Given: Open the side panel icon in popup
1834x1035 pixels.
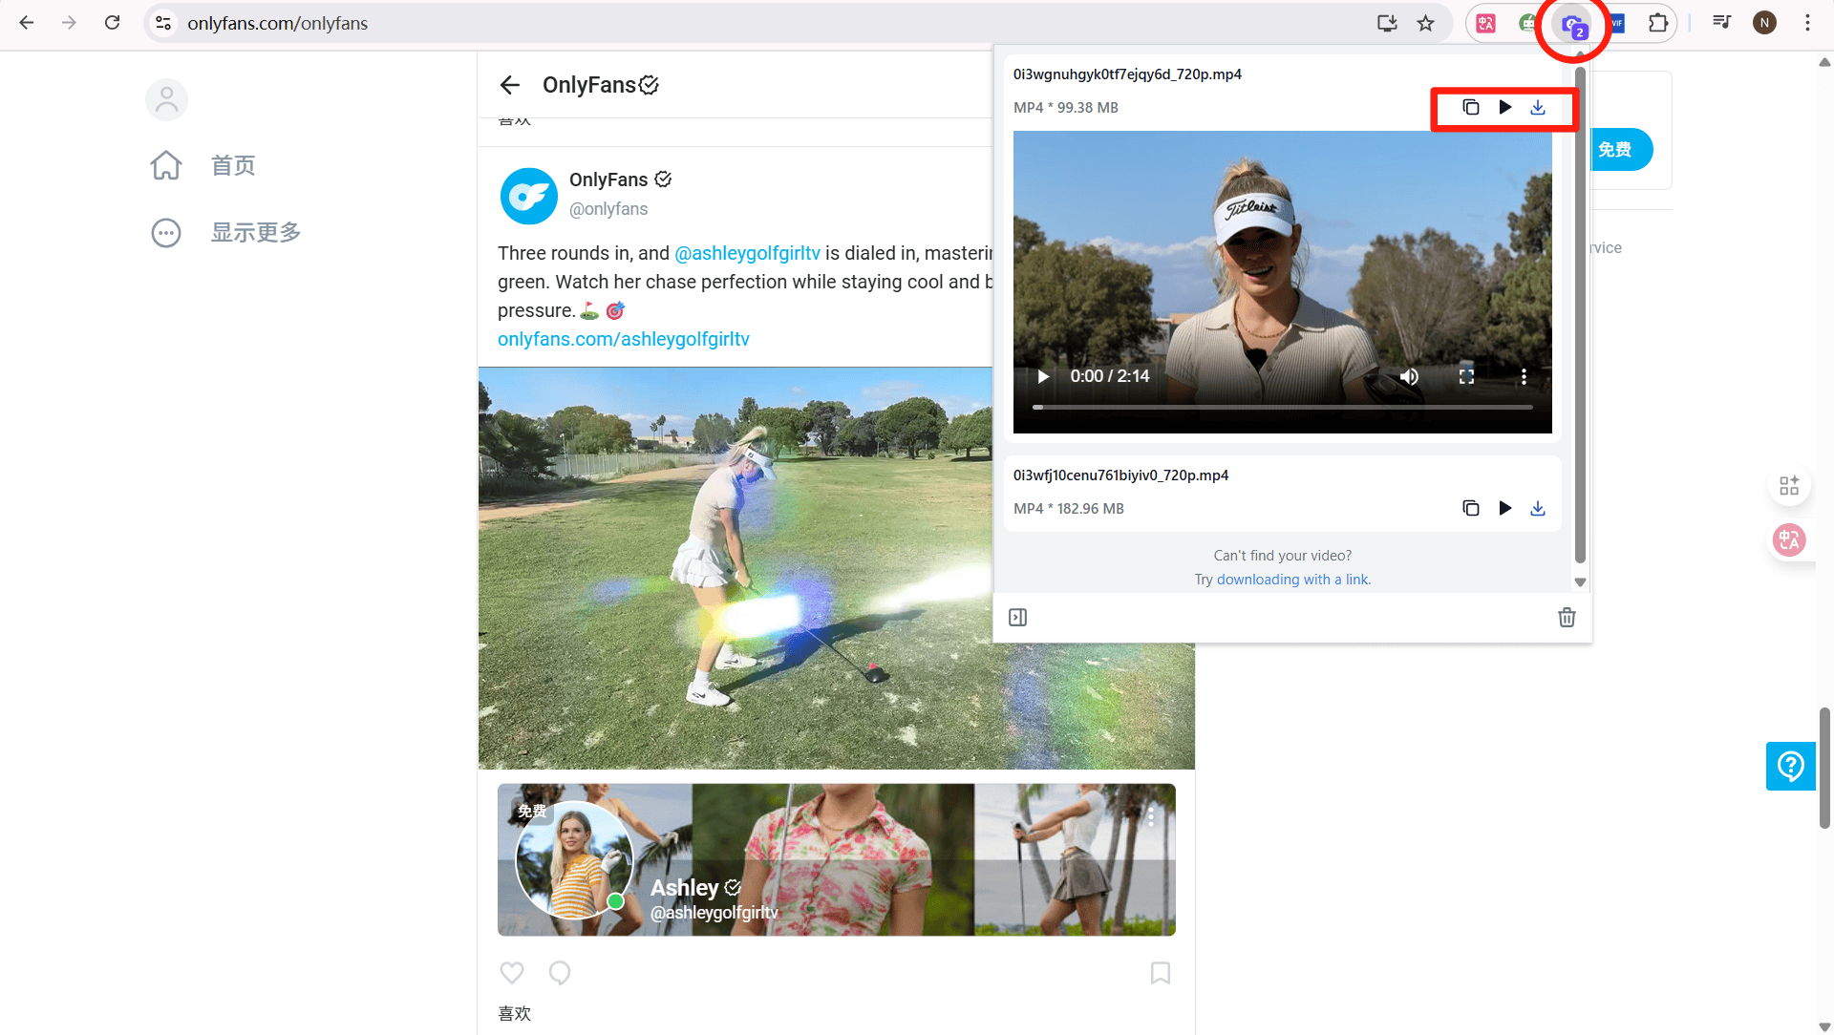Looking at the screenshot, I should (x=1018, y=618).
